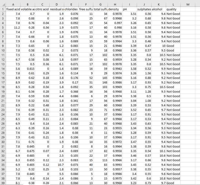Image resolution: width=200 pixels, height=185 pixels.
Task: Click sulphates value 1.28 in row 19
Action: pos(144,92)
